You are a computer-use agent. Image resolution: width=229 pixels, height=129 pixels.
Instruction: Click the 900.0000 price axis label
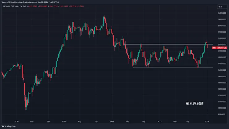pos(222,114)
